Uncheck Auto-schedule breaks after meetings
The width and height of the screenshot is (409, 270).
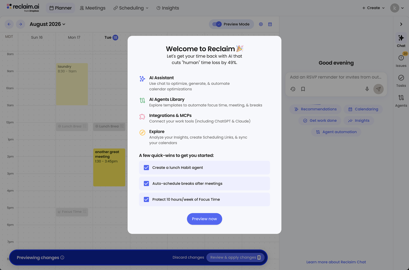coord(146,184)
